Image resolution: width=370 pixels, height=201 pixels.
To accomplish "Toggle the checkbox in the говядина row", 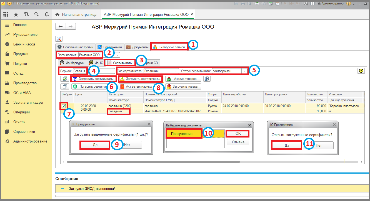I will pos(64,106).
